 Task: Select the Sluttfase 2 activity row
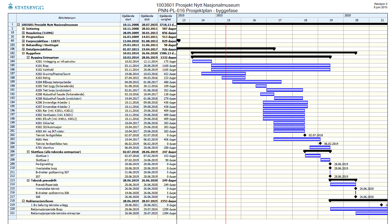(92, 160)
